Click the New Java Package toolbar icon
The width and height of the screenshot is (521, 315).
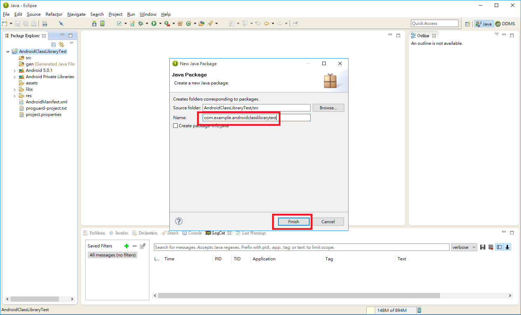(180, 23)
